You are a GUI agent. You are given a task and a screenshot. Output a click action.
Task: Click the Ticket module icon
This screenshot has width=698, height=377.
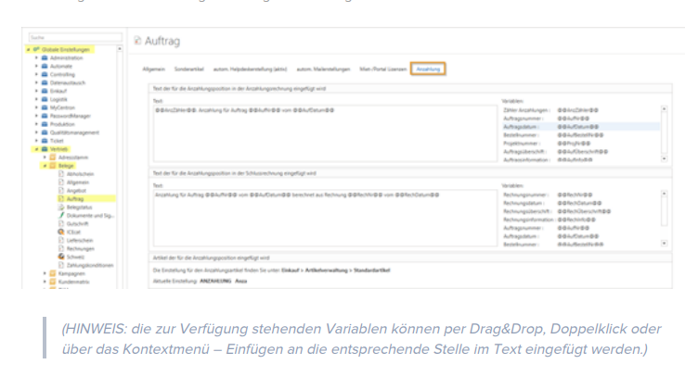pyautogui.click(x=45, y=140)
